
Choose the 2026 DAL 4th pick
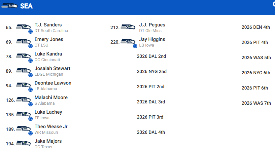point(151,132)
